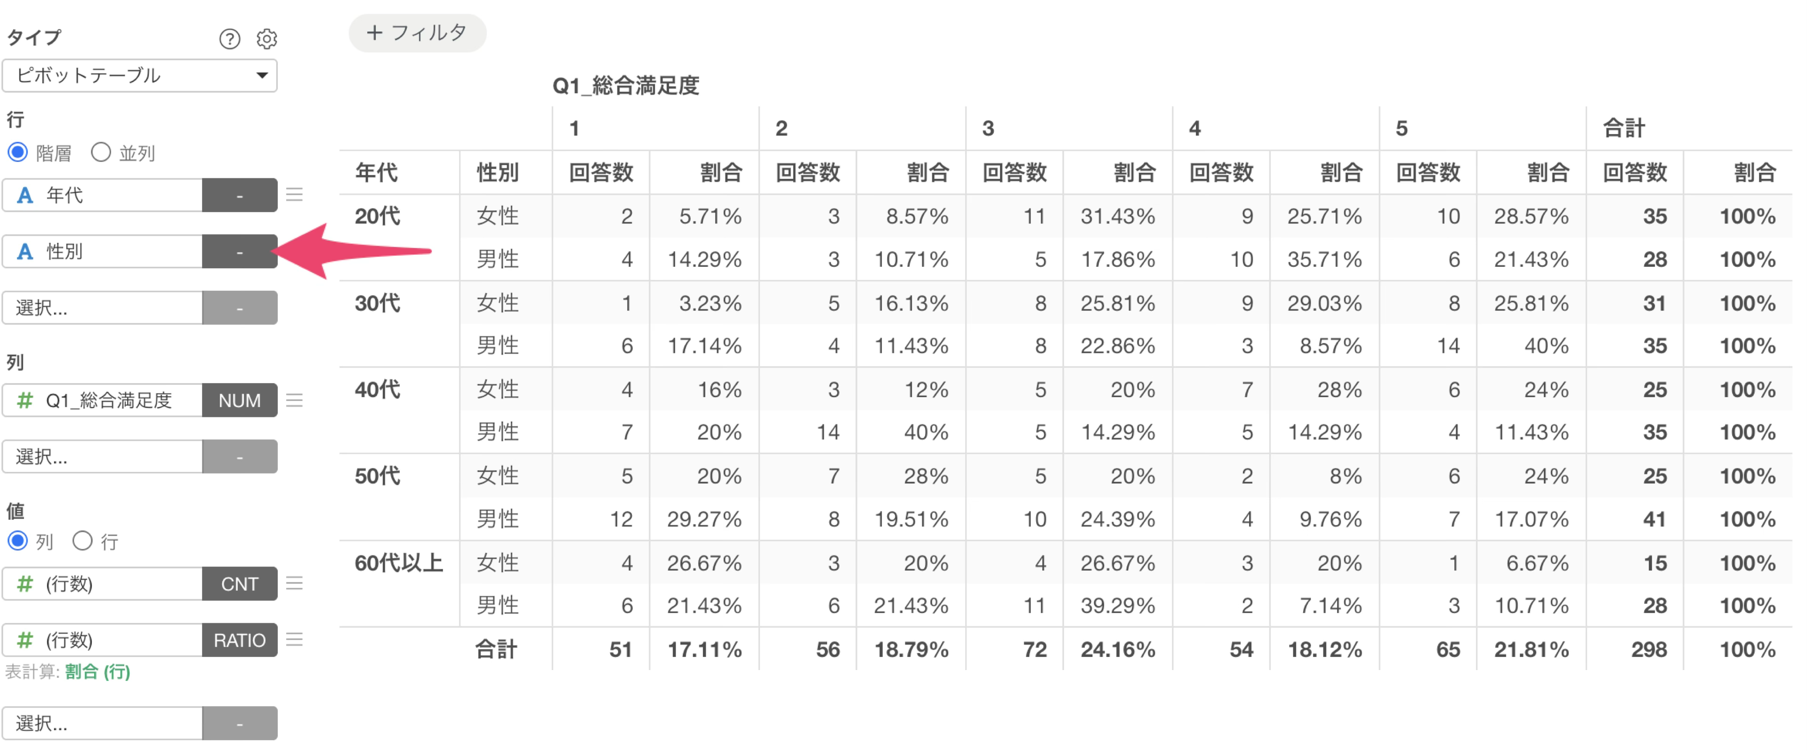Click the 年代 column header in table
The image size is (1807, 751).
click(377, 172)
